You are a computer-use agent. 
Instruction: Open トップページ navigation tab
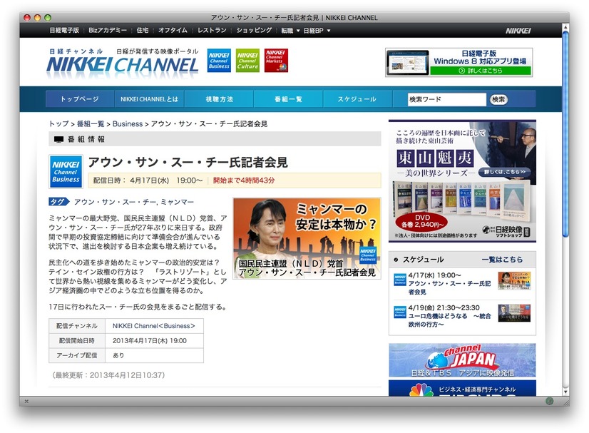pos(80,99)
